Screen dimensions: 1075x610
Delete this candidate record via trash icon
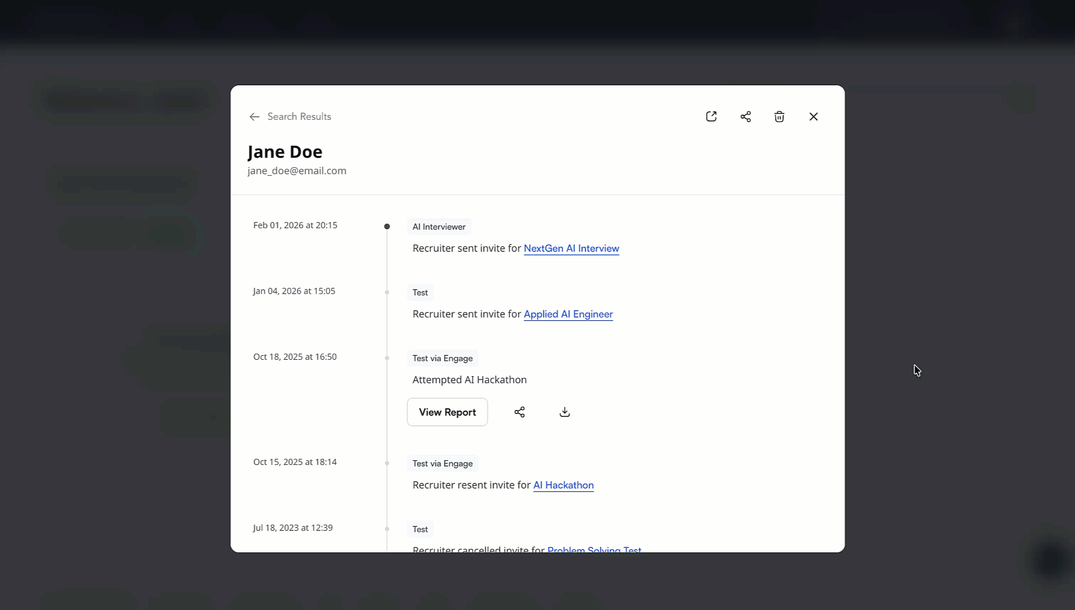(x=779, y=116)
